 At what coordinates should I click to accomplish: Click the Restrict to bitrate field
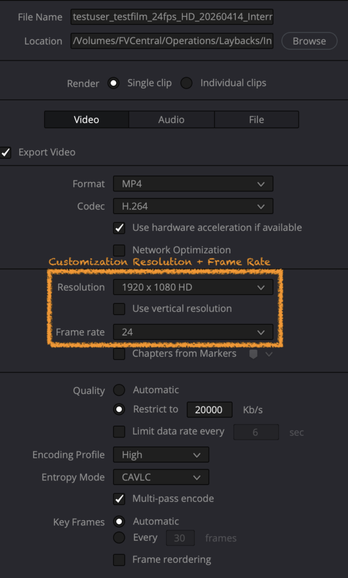click(209, 410)
